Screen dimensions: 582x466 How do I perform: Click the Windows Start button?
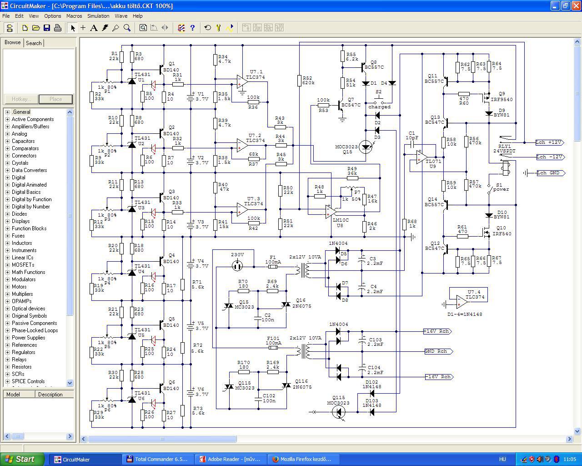(x=22, y=459)
